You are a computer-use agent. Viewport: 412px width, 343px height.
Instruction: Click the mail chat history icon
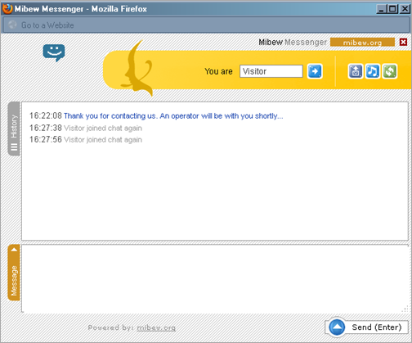pos(356,71)
